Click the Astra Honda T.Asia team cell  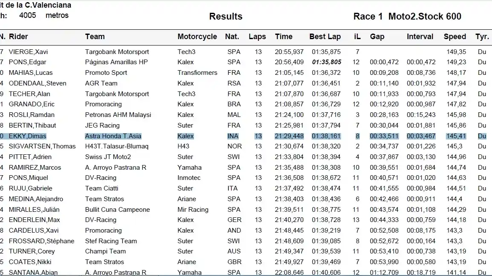click(113, 136)
